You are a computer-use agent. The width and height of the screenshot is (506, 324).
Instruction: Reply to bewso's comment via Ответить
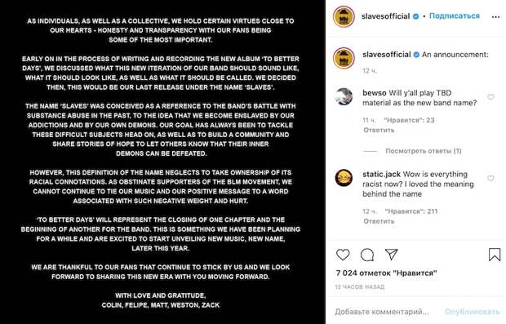click(x=379, y=130)
